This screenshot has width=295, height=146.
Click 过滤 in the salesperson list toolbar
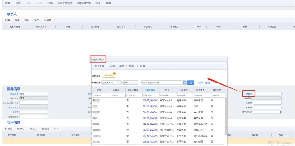click(112, 66)
